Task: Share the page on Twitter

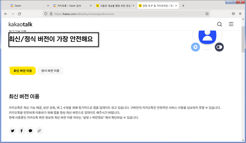Action: [13, 131]
